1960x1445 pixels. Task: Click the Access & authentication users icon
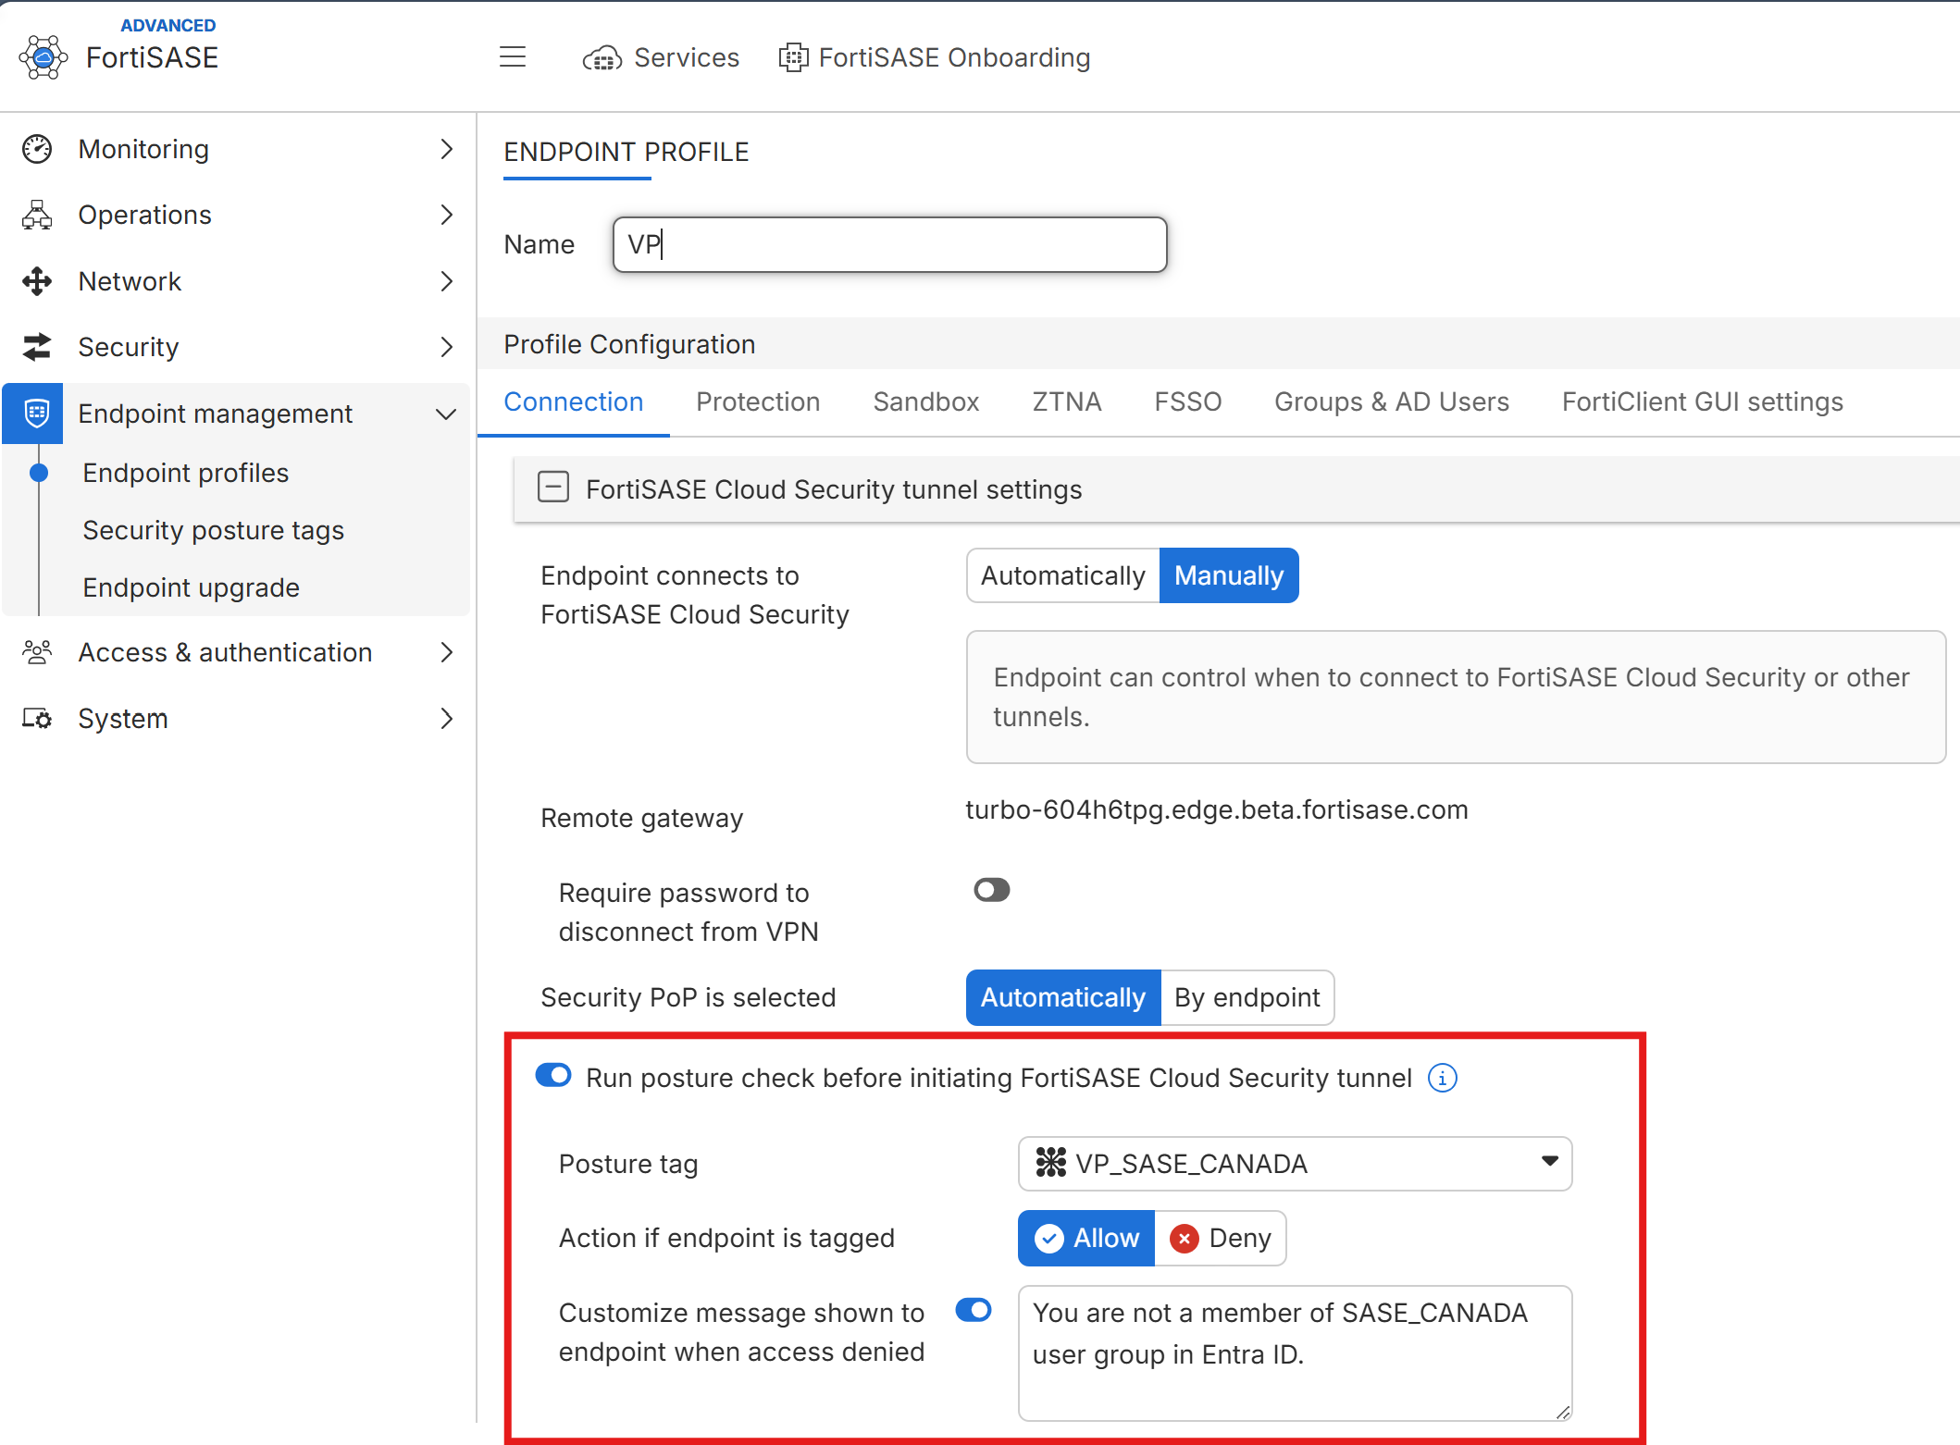pos(37,652)
